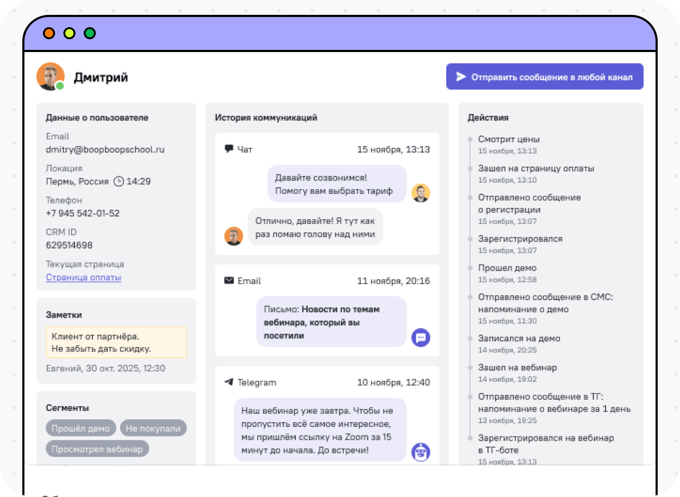
Task: Click the История коммуникаций heading
Action: click(266, 117)
